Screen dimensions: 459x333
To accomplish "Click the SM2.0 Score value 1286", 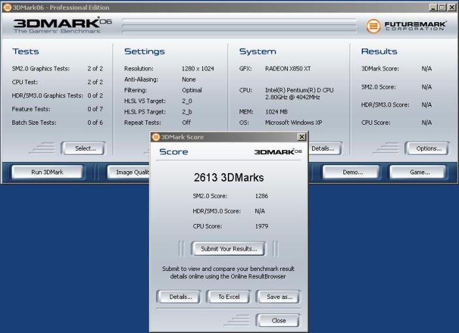I will 261,196.
